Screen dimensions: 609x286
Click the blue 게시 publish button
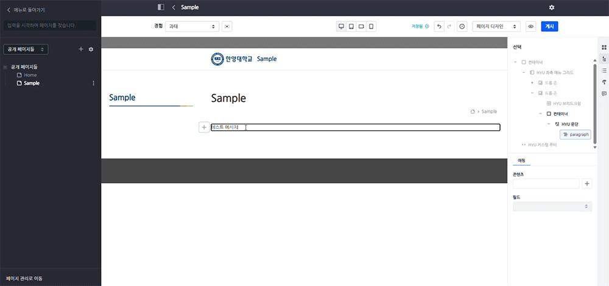pyautogui.click(x=549, y=27)
